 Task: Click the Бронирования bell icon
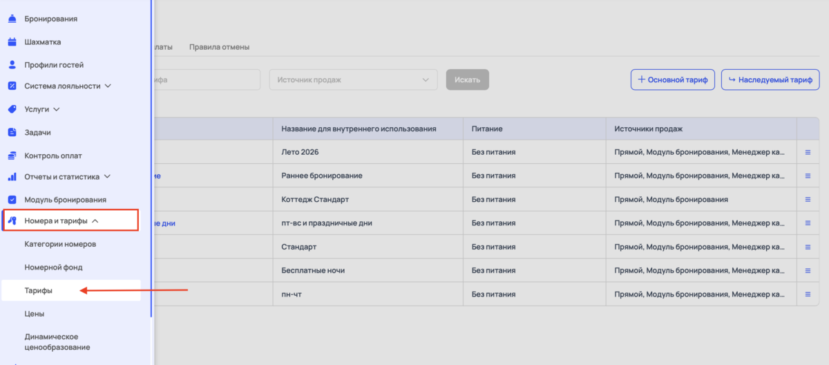(x=12, y=19)
